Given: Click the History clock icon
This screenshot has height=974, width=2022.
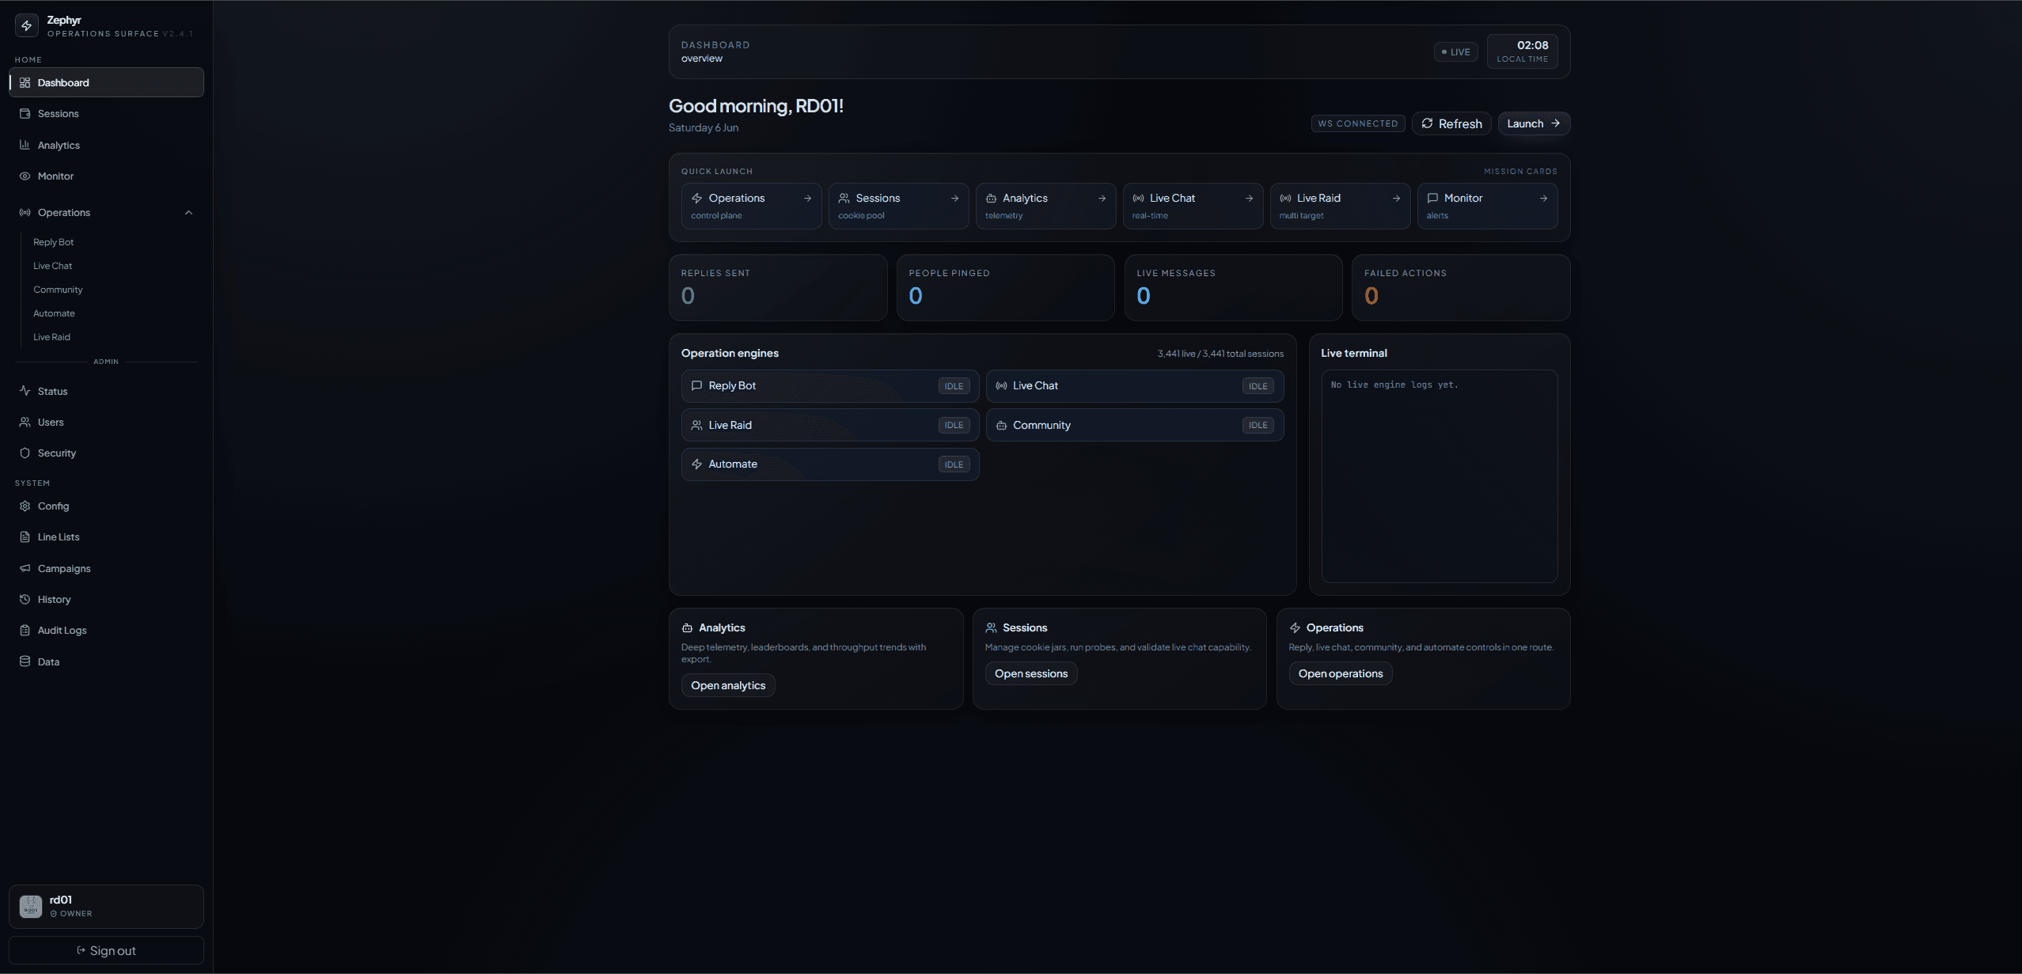Looking at the screenshot, I should pos(25,599).
